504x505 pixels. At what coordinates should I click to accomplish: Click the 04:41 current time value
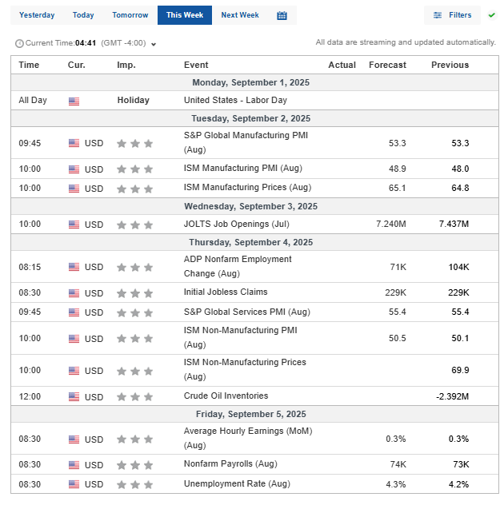pyautogui.click(x=86, y=43)
